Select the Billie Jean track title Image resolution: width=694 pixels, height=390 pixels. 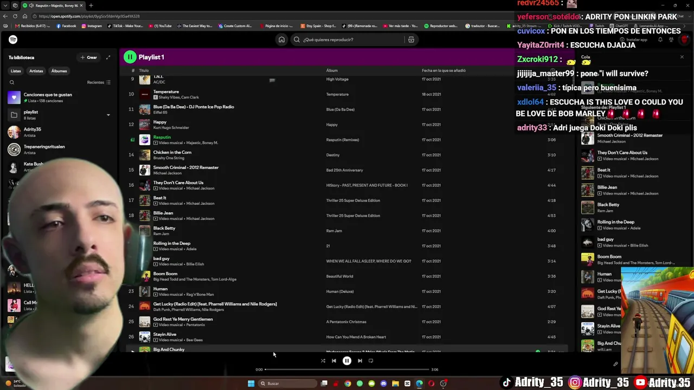tap(163, 213)
